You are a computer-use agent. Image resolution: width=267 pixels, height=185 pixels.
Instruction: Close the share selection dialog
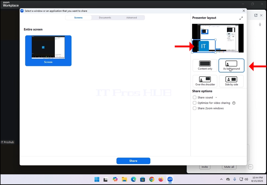tap(244, 11)
